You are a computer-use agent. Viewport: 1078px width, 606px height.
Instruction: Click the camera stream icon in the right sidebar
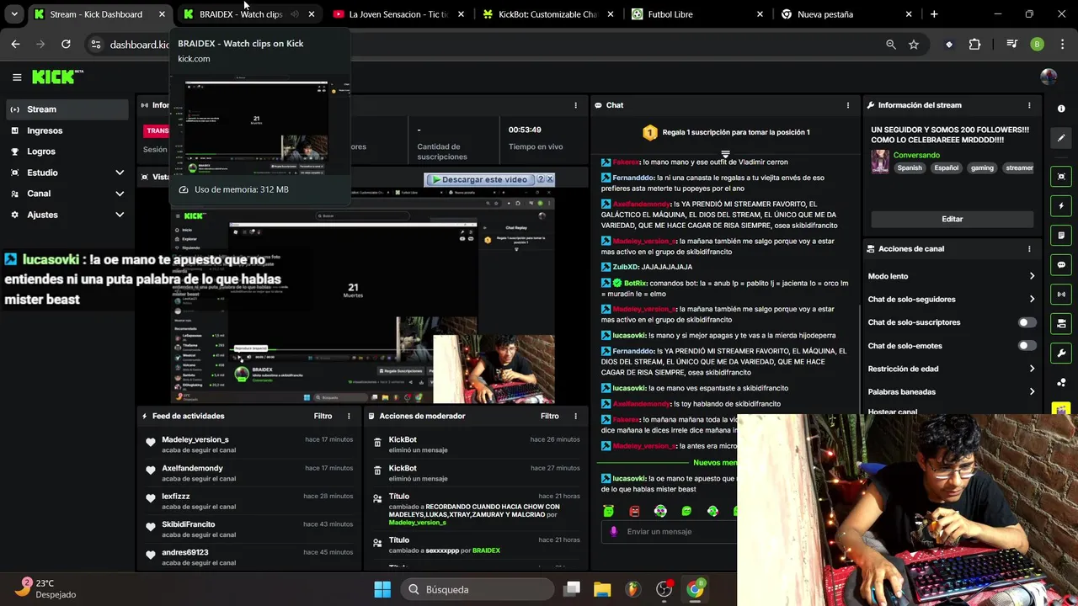pyautogui.click(x=1061, y=323)
